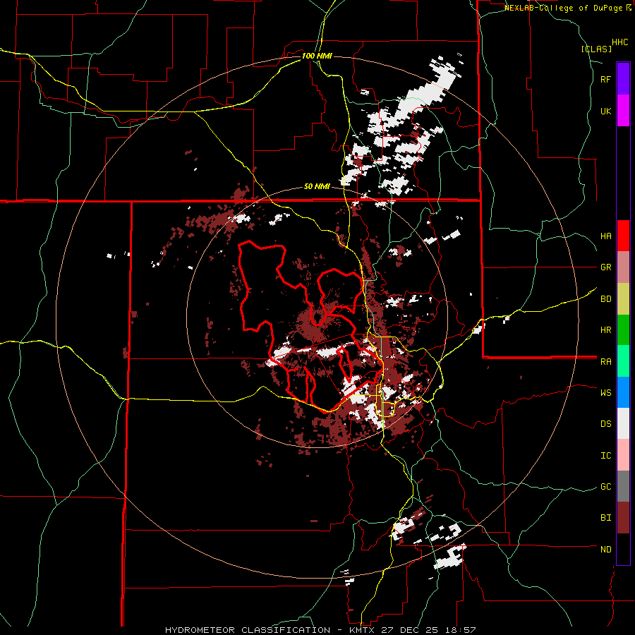Click the WS blue legend swatch

tap(623, 392)
